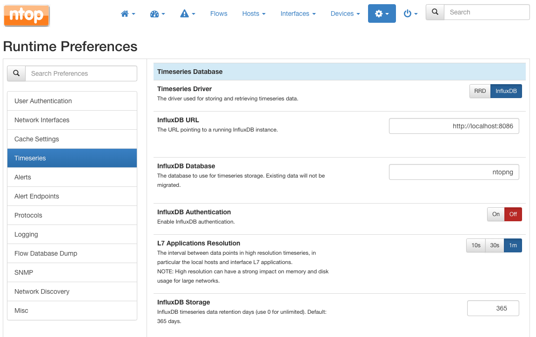The image size is (536, 337).
Task: Click the preferences search magnifier icon
Action: [x=16, y=73]
